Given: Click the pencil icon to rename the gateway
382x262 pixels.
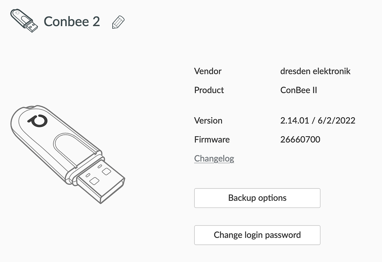Looking at the screenshot, I should tap(118, 22).
